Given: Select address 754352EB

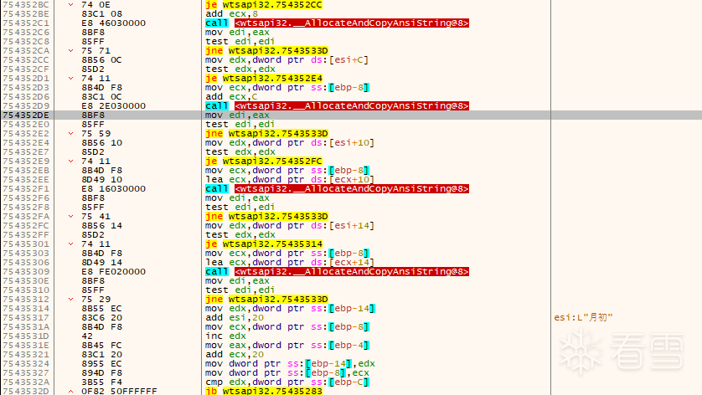Looking at the screenshot, I should 25,171.
